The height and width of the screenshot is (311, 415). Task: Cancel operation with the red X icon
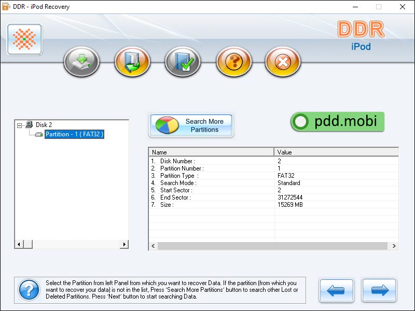[282, 61]
